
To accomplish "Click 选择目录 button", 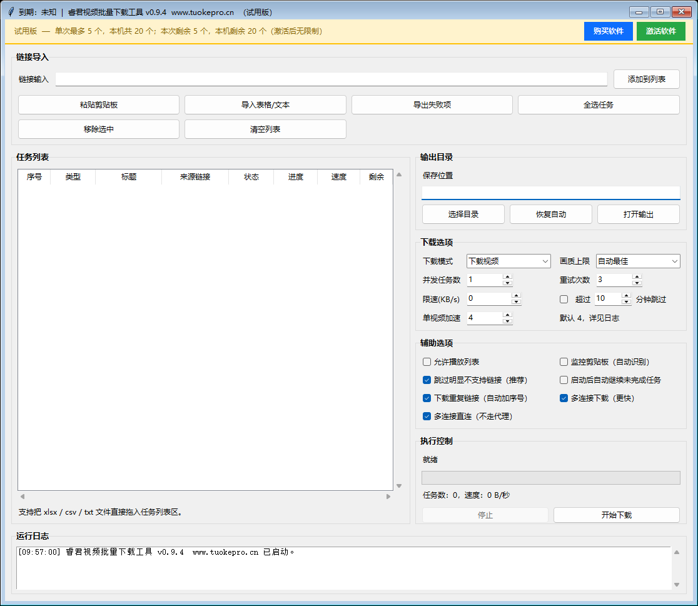I will [x=463, y=214].
